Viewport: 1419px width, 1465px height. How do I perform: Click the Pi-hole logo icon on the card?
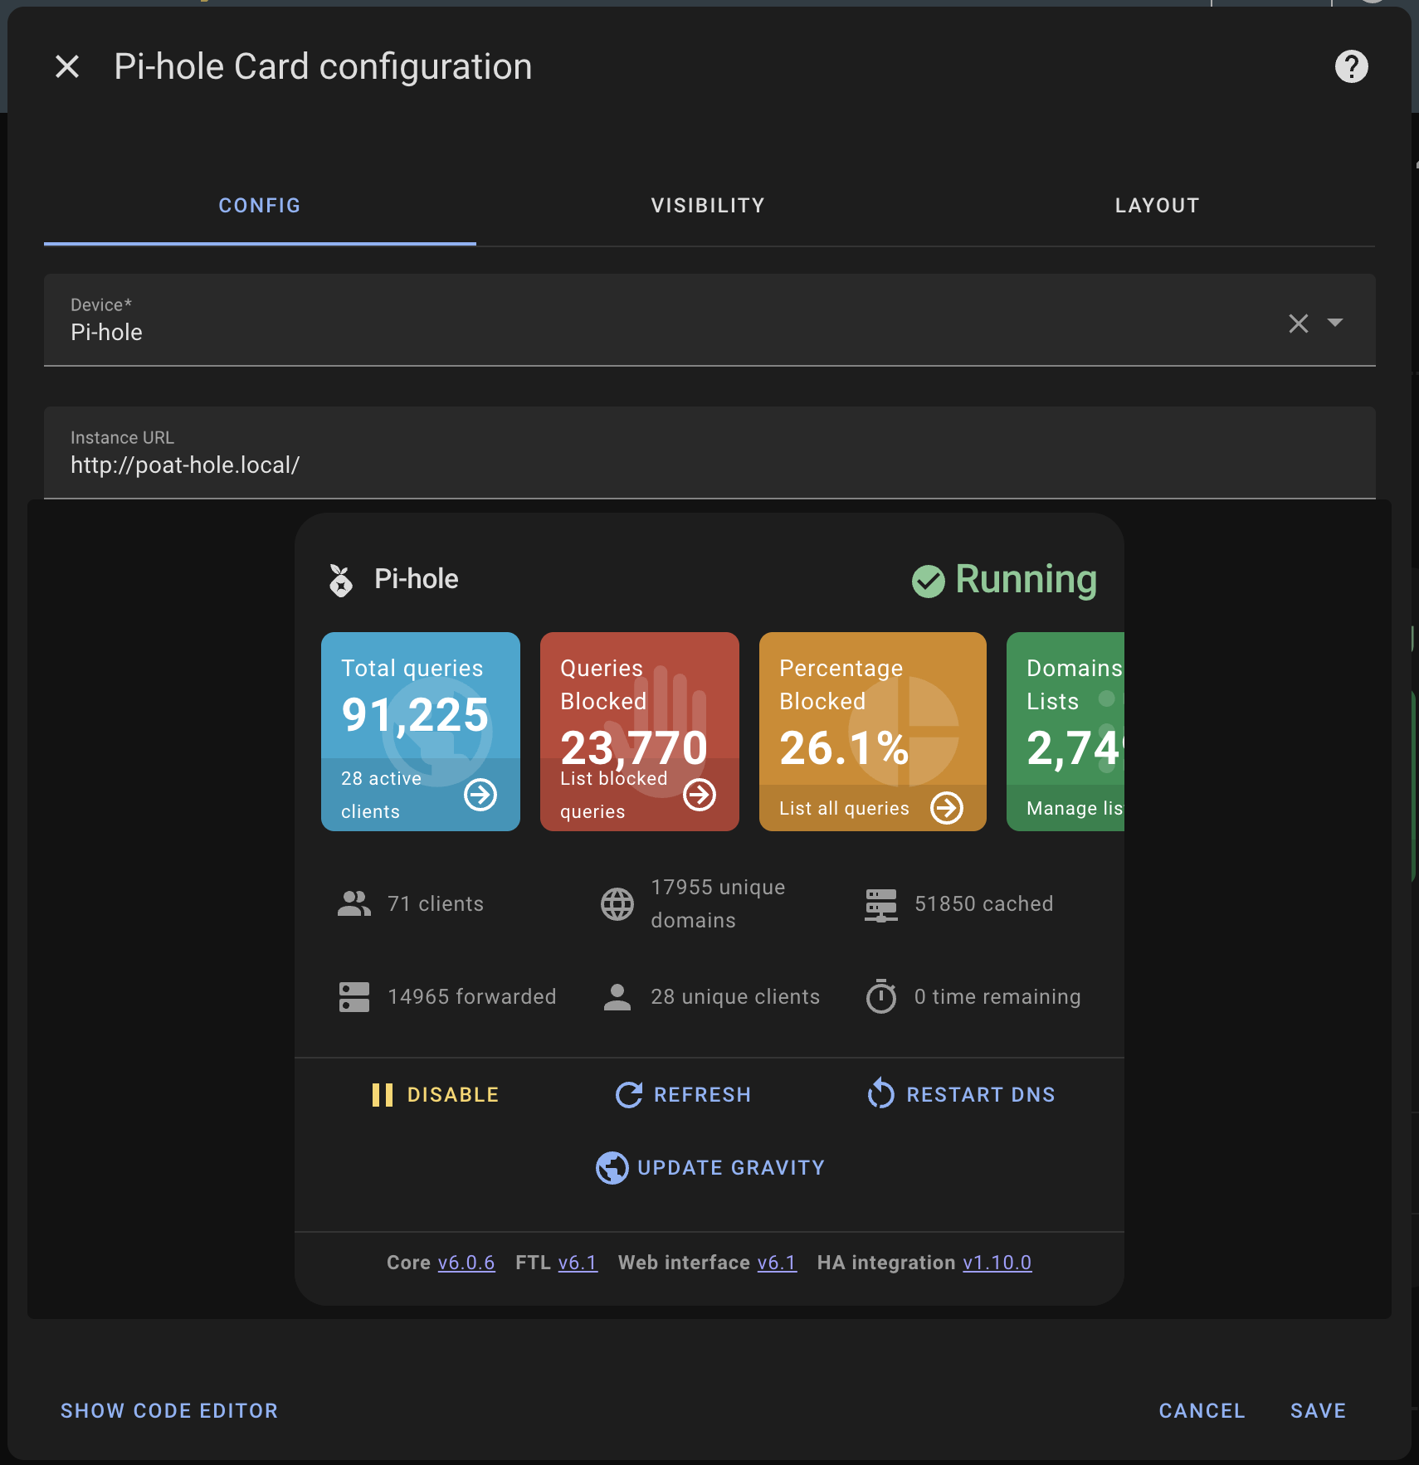click(x=341, y=578)
